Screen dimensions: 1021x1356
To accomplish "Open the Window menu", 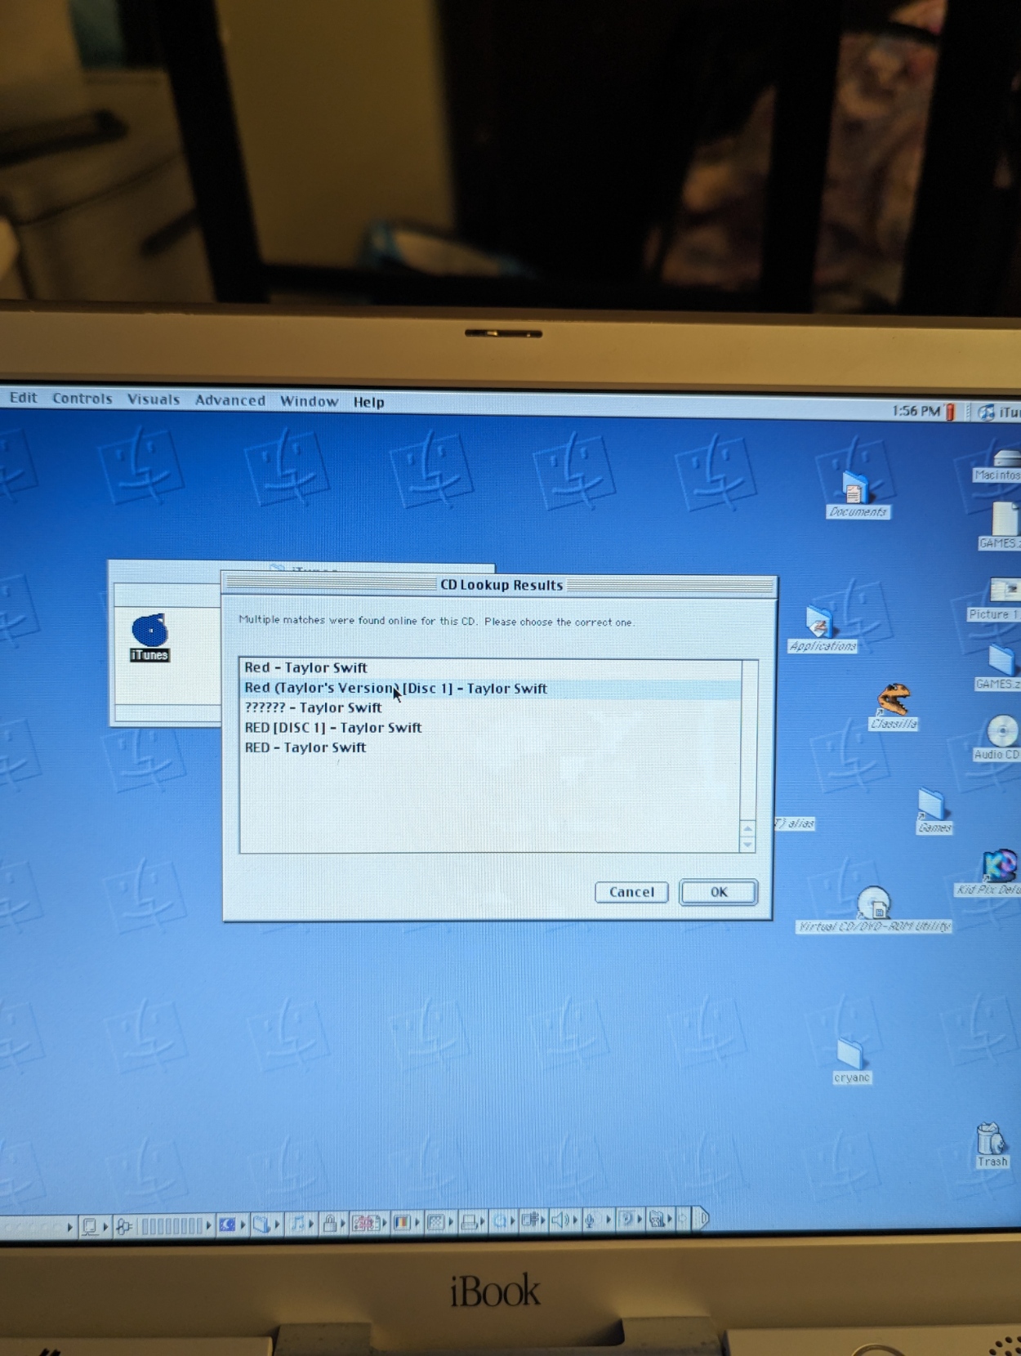I will point(309,401).
